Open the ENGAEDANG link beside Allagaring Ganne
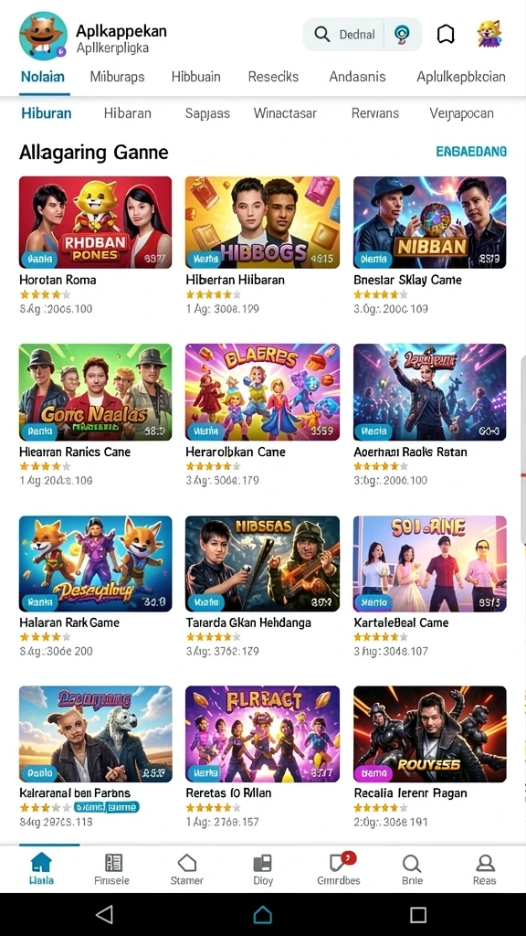 [471, 152]
